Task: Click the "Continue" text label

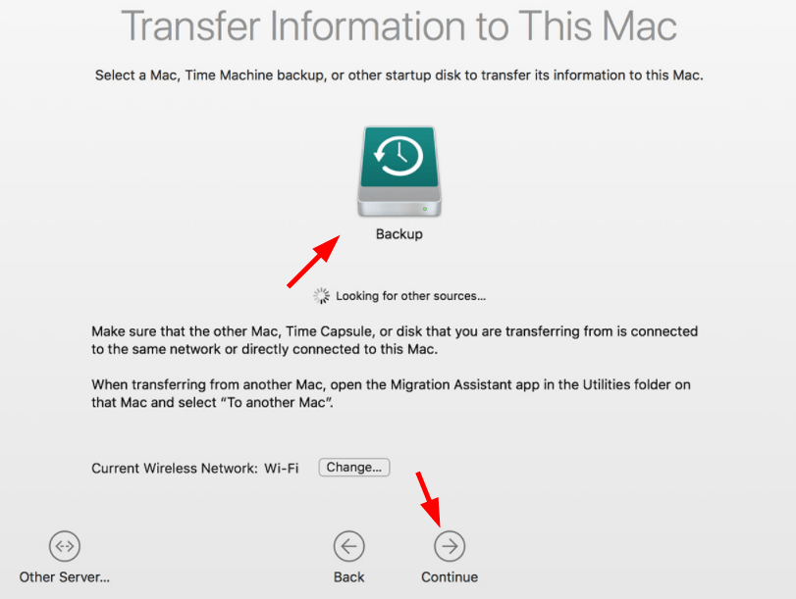Action: (450, 577)
